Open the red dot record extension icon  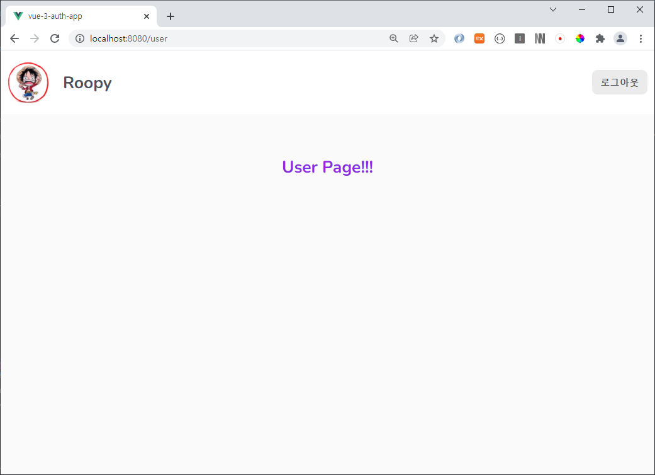[x=560, y=38]
